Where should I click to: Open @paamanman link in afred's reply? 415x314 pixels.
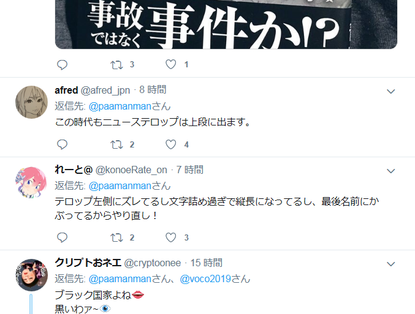(x=120, y=107)
